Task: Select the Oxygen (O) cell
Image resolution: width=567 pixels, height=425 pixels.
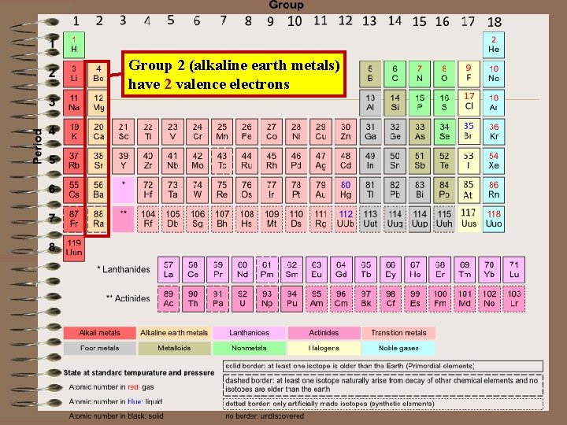Action: pyautogui.click(x=444, y=74)
